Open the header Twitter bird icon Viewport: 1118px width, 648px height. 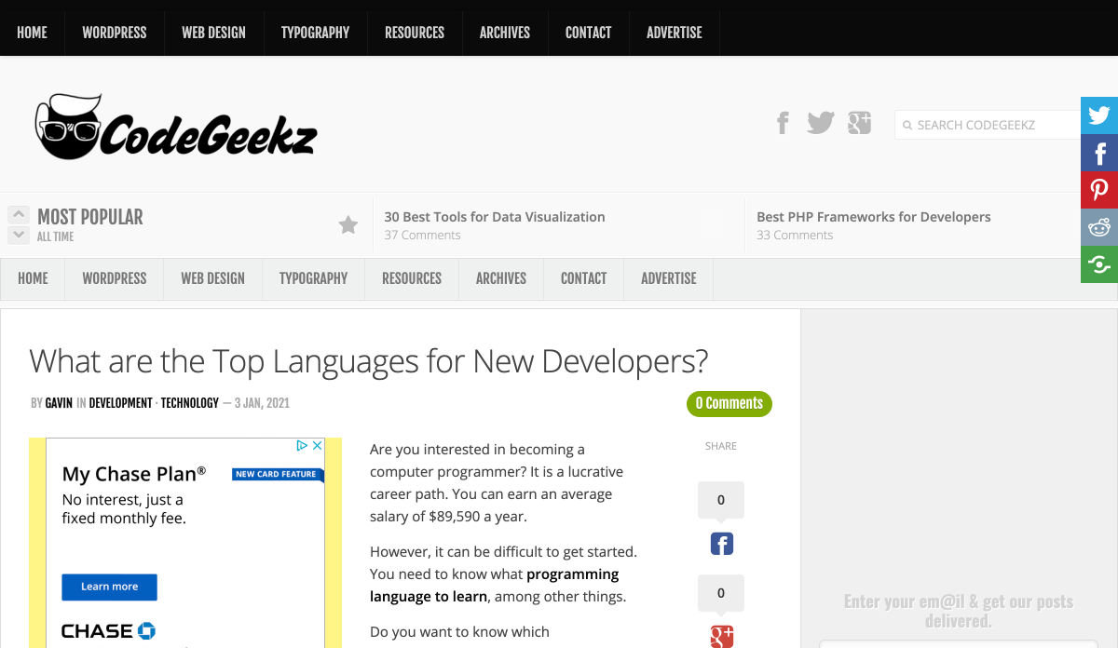pyautogui.click(x=820, y=123)
